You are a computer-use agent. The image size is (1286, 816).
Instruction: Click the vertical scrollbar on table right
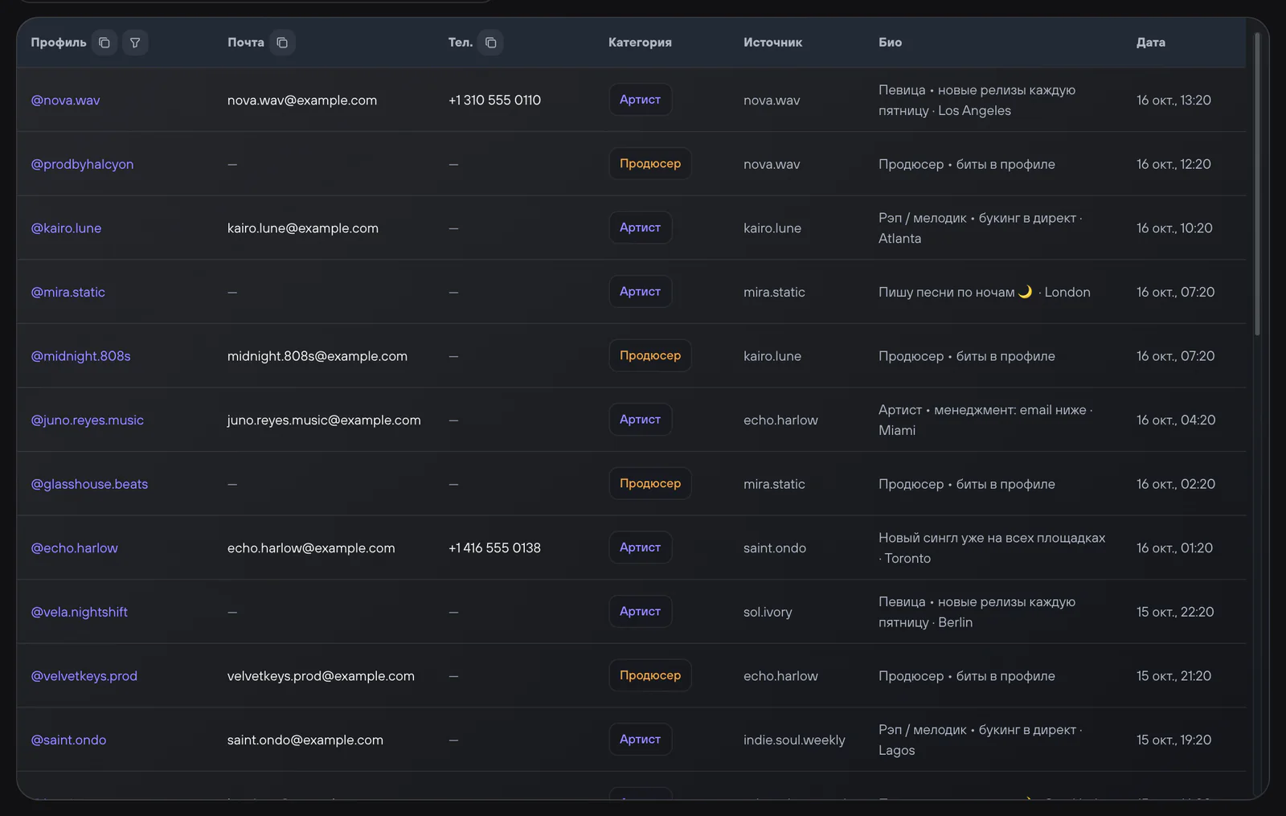(1257, 183)
